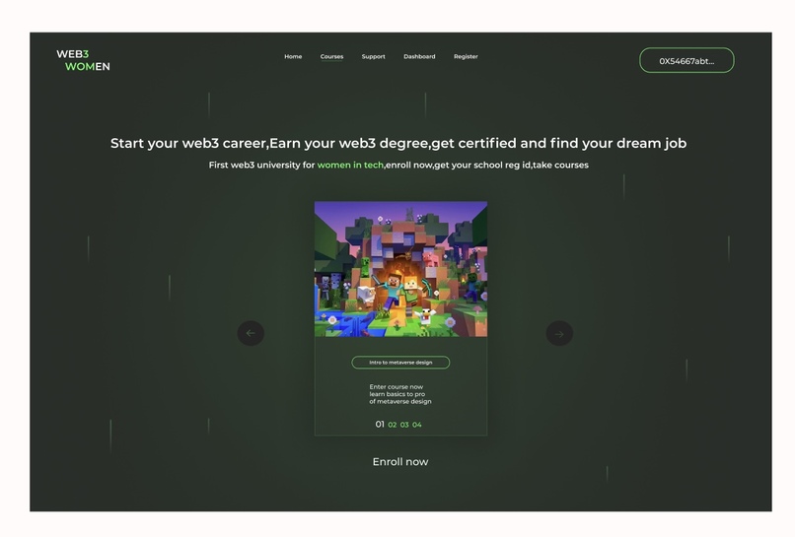This screenshot has height=537, width=795.
Task: Select slide indicator 01
Action: [380, 424]
